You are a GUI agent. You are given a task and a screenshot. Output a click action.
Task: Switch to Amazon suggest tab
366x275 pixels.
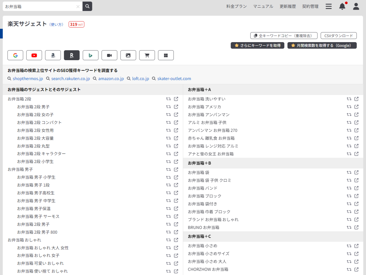[53, 55]
